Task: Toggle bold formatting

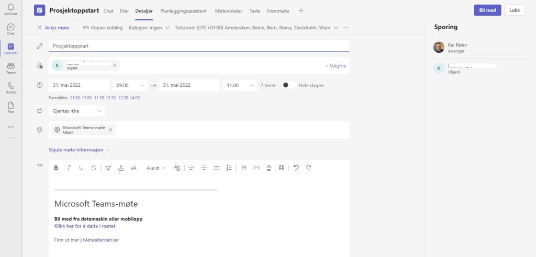Action: (56, 168)
